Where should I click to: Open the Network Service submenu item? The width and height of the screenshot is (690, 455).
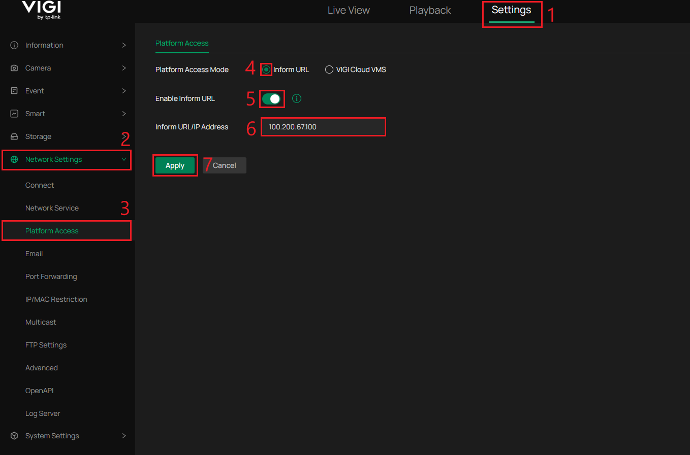[52, 208]
